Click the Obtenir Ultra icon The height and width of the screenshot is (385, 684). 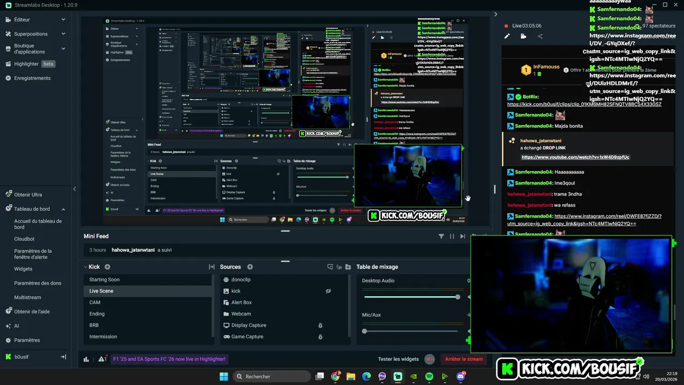click(x=9, y=195)
